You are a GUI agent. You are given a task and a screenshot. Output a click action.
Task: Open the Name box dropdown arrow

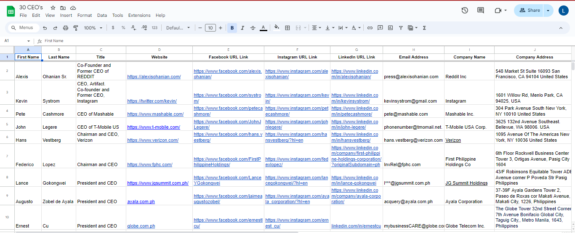[x=29, y=41]
